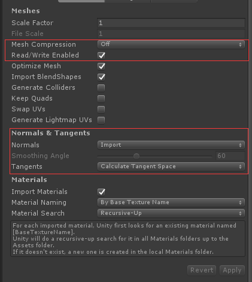Disable the Read/Write Enabled checkbox
Image resolution: width=252 pixels, height=282 pixels.
coord(101,55)
